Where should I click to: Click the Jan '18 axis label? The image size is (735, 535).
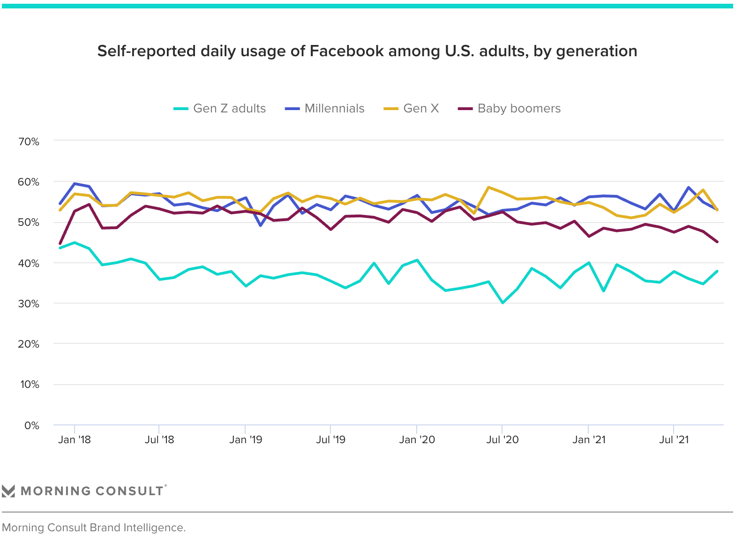click(x=75, y=439)
